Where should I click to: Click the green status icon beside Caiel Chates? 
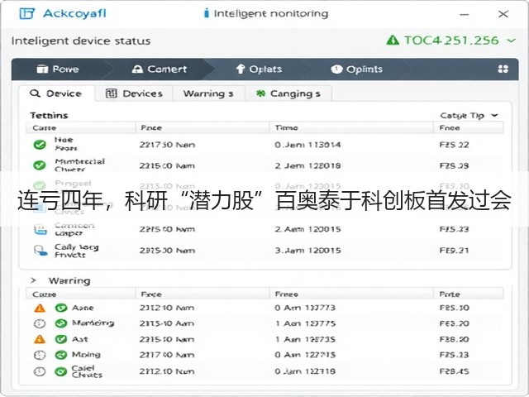click(x=60, y=371)
